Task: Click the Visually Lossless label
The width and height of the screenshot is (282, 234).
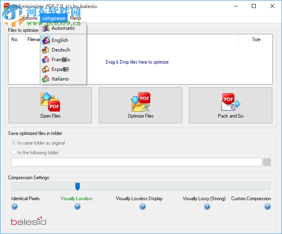Action: point(77,199)
